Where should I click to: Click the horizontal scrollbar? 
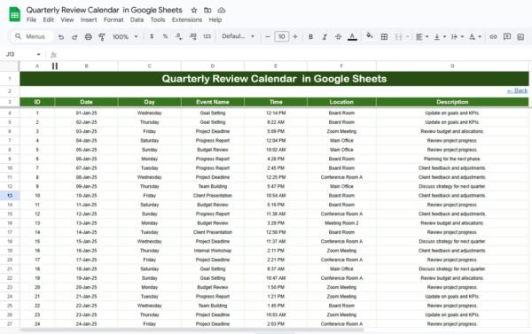[192, 330]
